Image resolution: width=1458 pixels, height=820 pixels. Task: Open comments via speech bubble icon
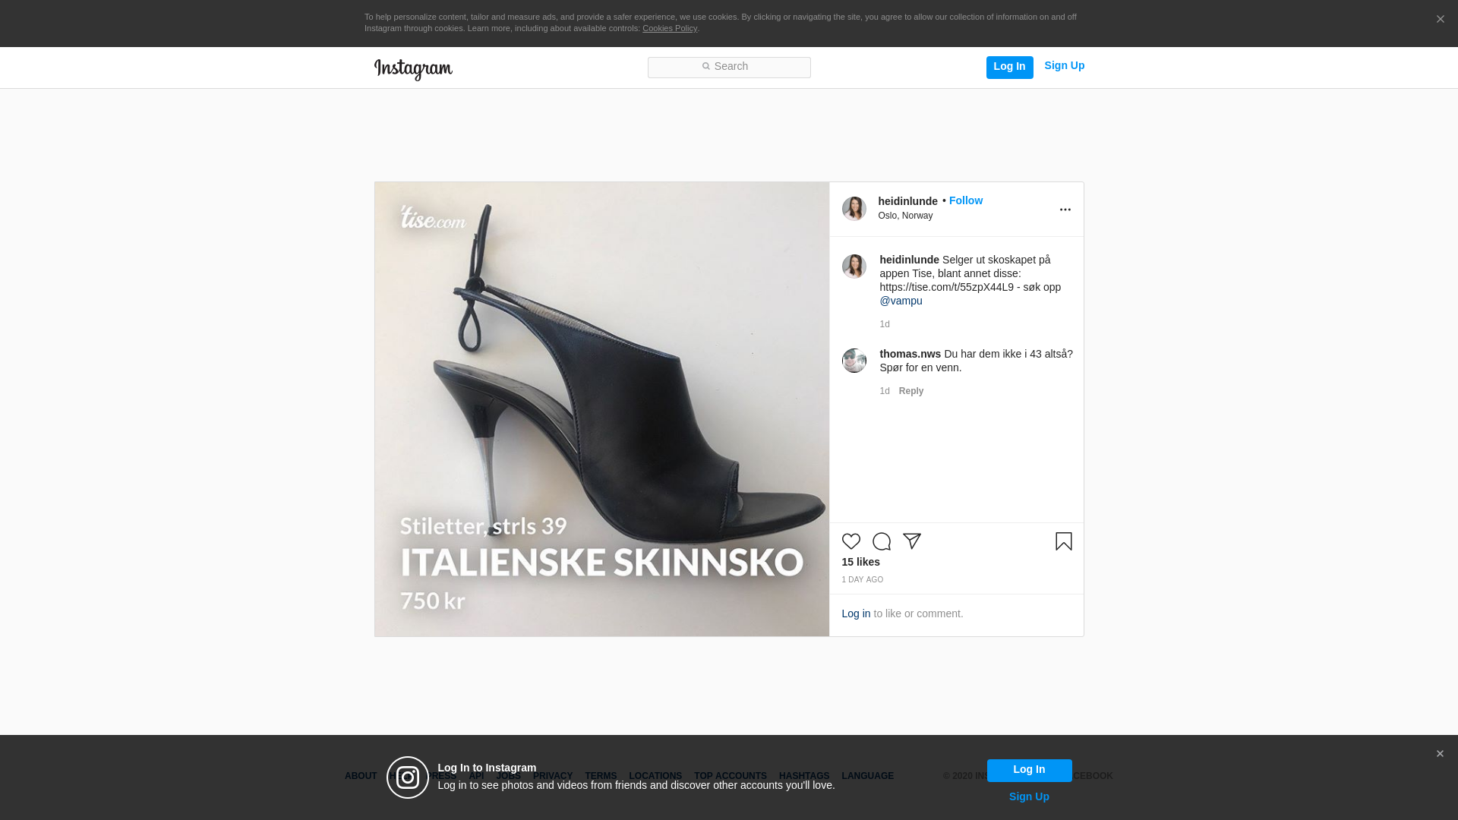pos(882,541)
